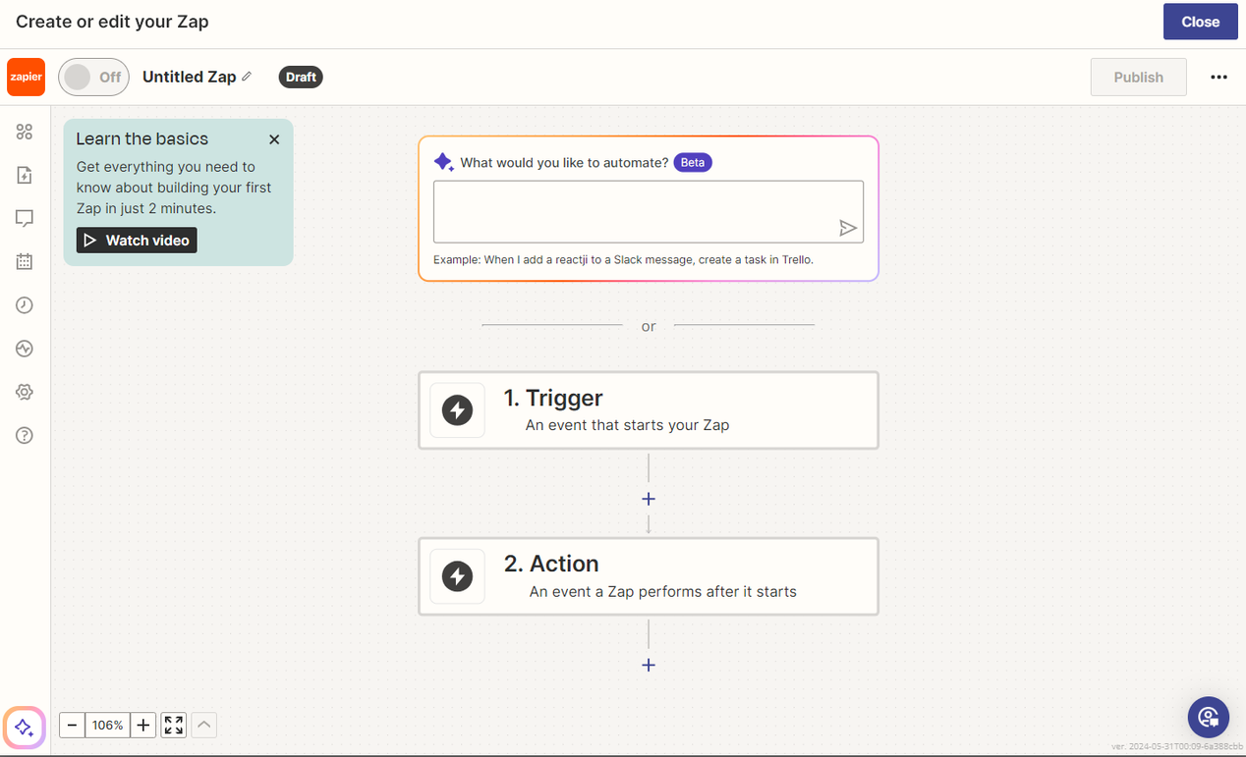Open the Zap details file icon
Viewport: 1246px width, 757px height.
(x=25, y=175)
